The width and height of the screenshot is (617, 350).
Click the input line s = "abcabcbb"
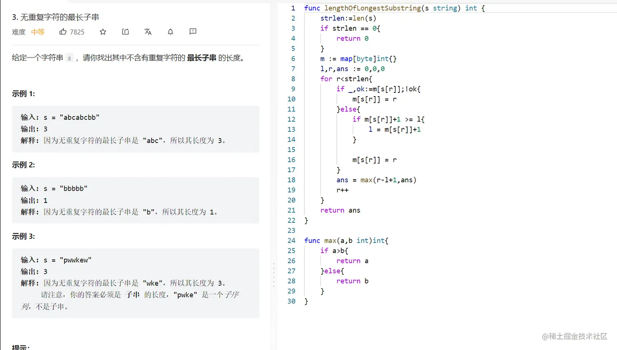[x=60, y=117]
